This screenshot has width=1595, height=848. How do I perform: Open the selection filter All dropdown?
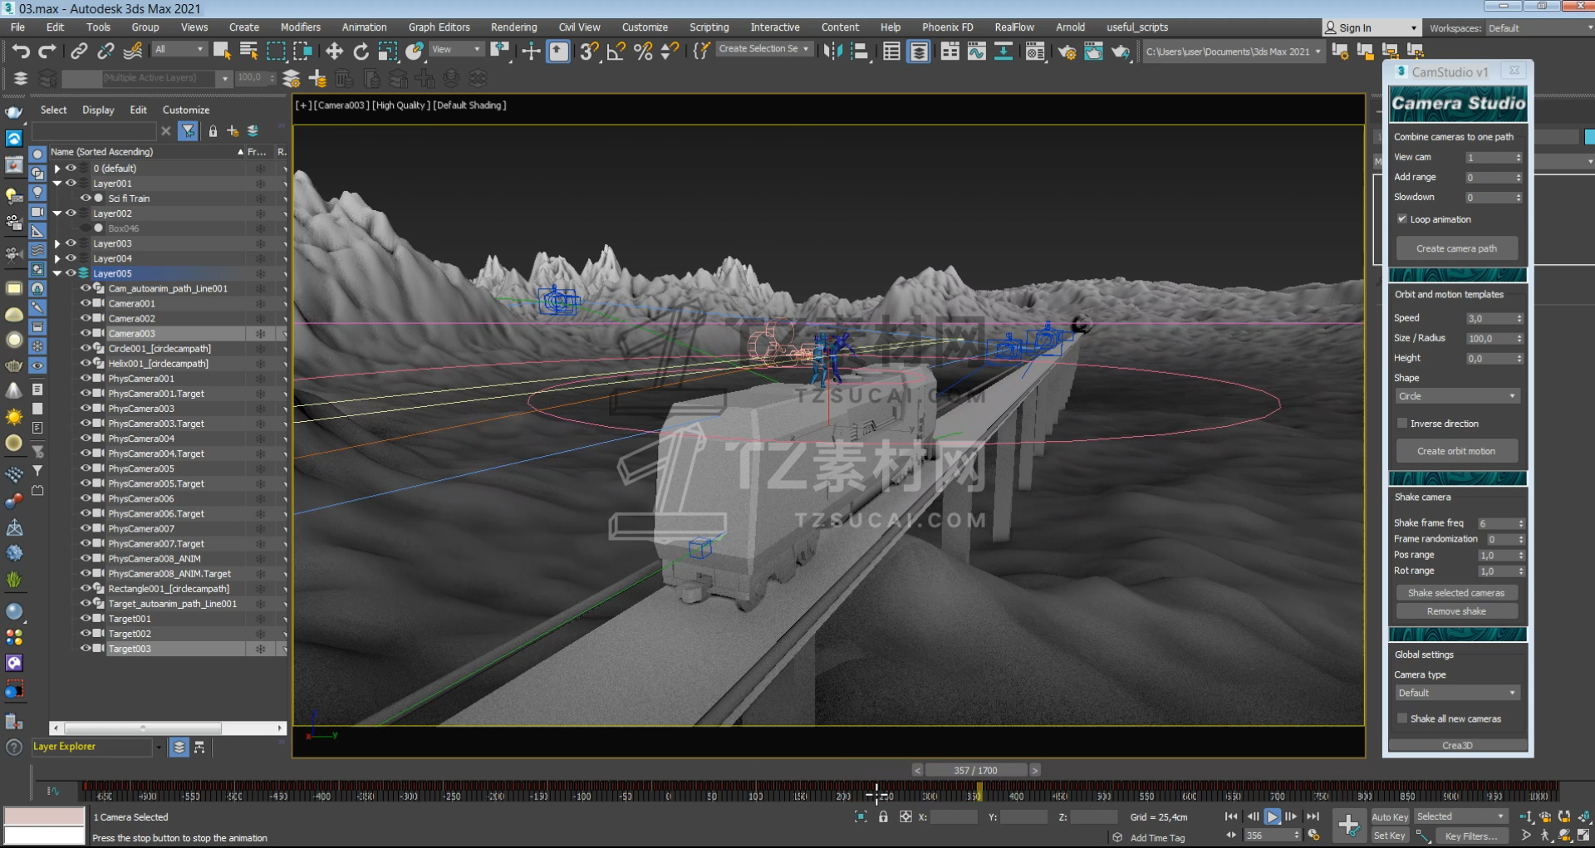179,49
